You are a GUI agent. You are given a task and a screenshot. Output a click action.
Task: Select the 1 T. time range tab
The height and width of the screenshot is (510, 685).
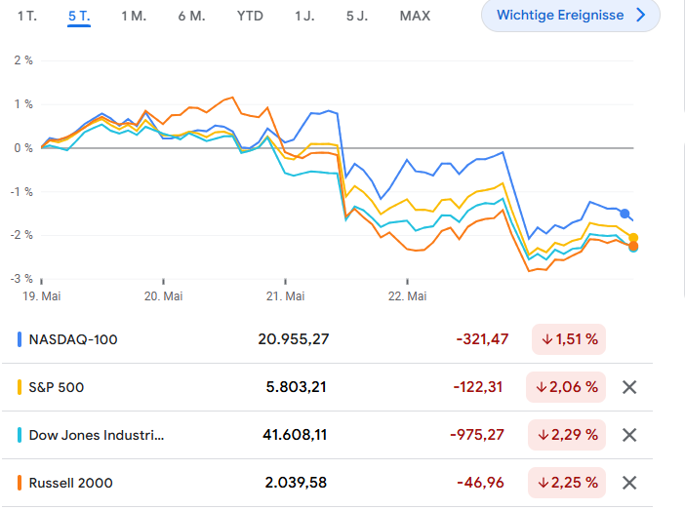pyautogui.click(x=28, y=16)
